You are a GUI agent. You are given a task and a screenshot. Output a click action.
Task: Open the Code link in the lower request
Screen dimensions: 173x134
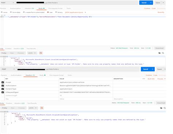click(155, 75)
